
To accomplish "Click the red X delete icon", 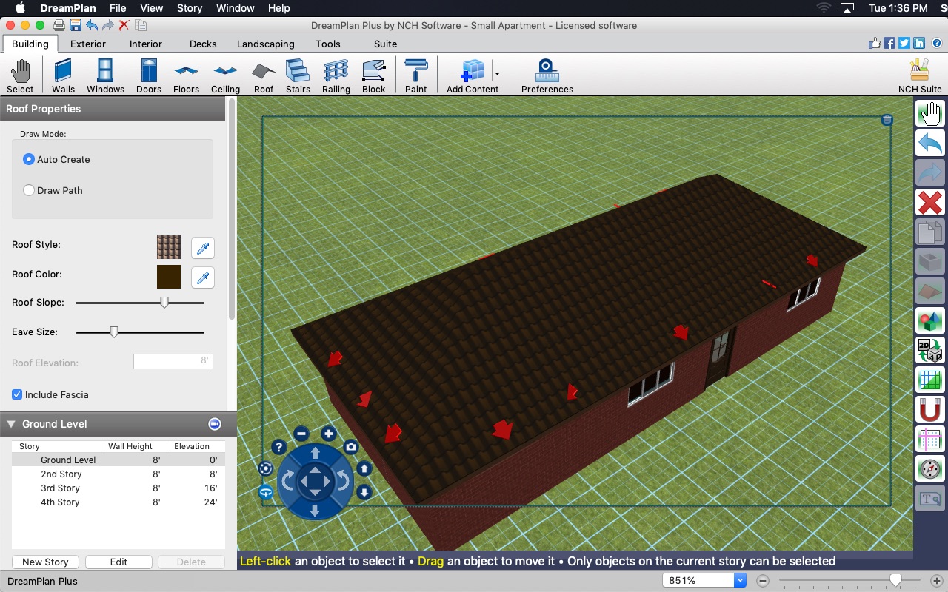I will (x=929, y=202).
